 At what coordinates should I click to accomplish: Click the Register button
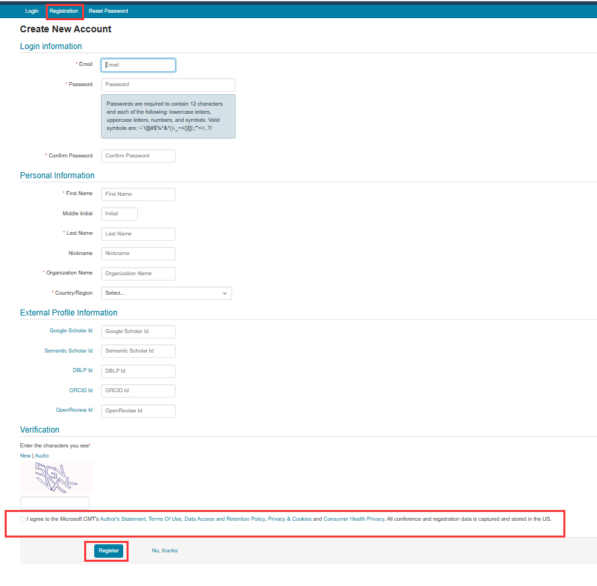[x=108, y=550]
